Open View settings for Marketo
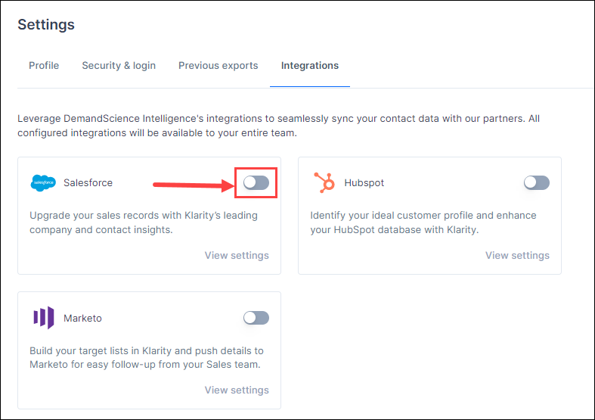This screenshot has width=595, height=420. (237, 390)
